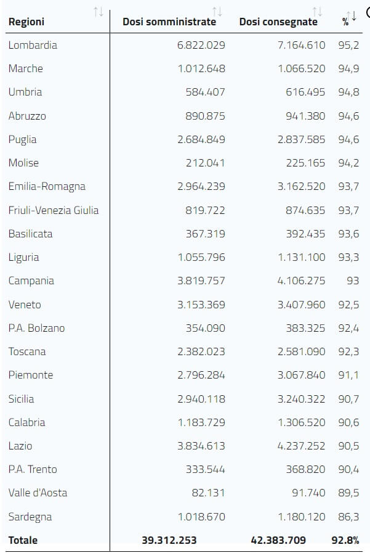The width and height of the screenshot is (370, 558).
Task: Click total administered doses value 39.312.253
Action: pos(169,540)
